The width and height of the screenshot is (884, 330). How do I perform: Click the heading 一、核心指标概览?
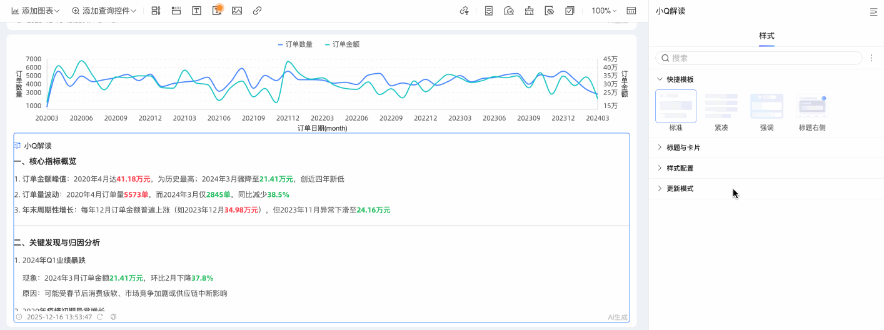(x=45, y=161)
